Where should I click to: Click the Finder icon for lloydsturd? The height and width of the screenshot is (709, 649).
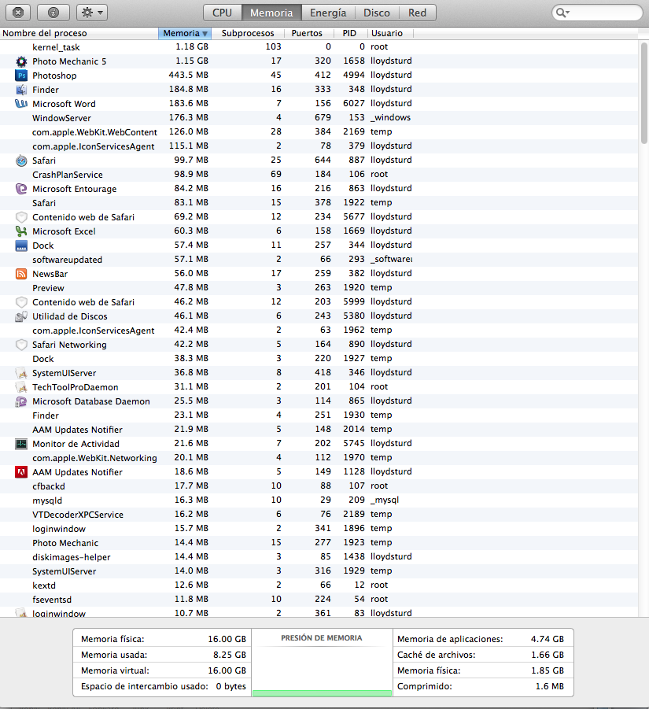click(x=21, y=90)
